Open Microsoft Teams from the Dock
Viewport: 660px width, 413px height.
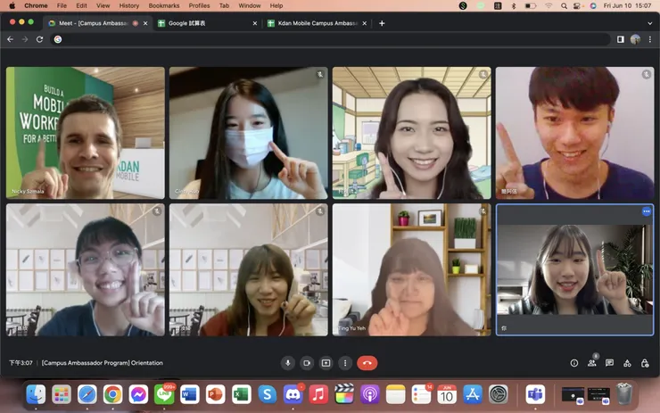[535, 394]
